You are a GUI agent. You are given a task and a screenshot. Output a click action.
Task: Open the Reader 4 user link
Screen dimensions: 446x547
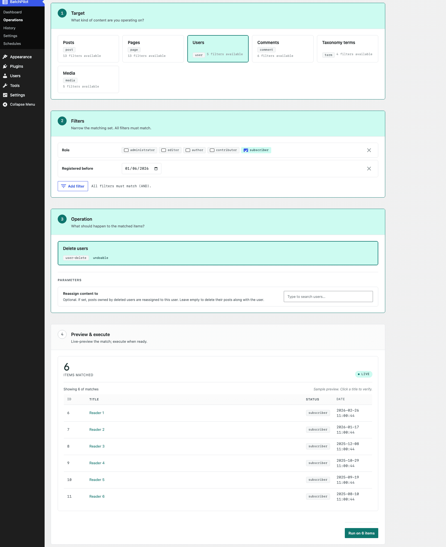point(97,463)
